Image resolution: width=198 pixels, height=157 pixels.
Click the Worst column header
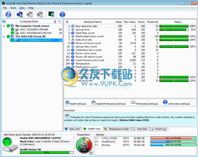(141, 22)
